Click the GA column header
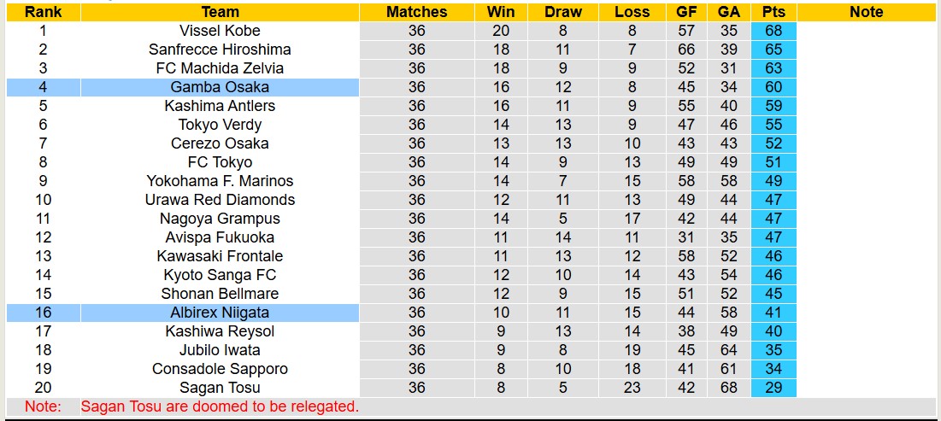 (729, 12)
